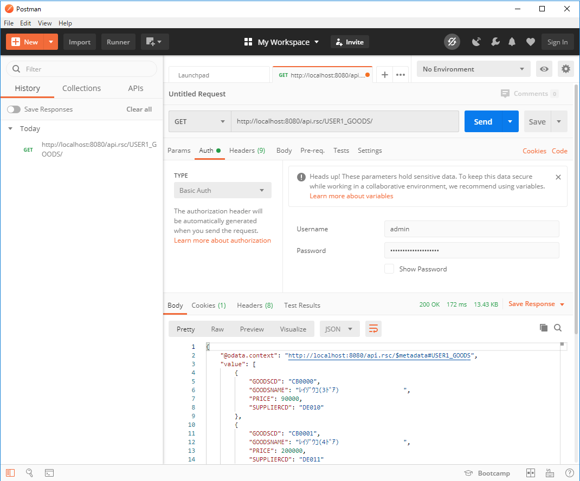Select the Collections tab

[x=81, y=88]
